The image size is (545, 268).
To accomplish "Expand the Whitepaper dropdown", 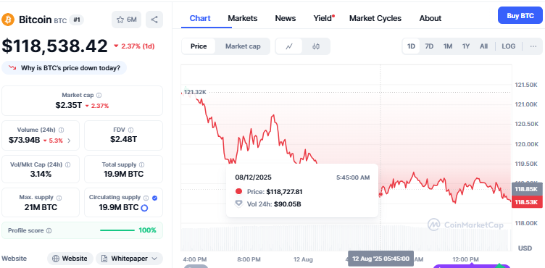I will pyautogui.click(x=129, y=259).
